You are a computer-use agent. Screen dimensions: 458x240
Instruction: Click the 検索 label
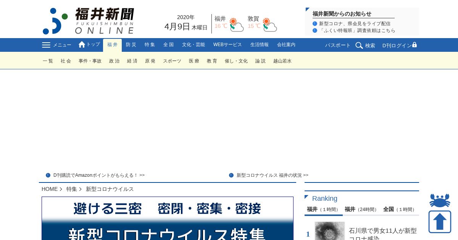tap(370, 45)
